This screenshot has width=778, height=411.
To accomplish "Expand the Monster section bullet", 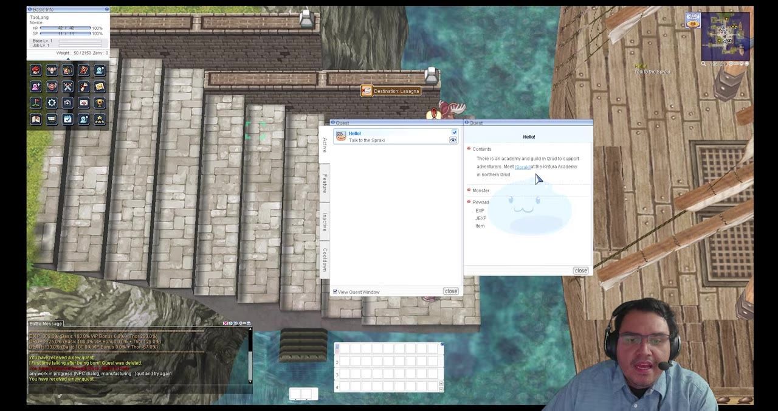I will (469, 190).
